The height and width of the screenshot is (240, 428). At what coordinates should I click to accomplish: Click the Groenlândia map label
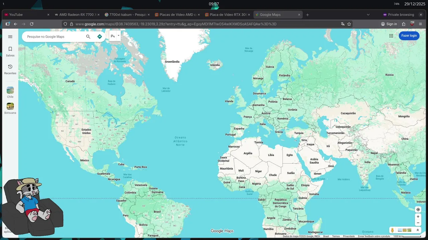pos(172,62)
